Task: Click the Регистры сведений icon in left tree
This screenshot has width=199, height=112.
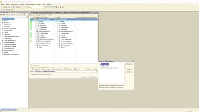Action: pos(3,42)
